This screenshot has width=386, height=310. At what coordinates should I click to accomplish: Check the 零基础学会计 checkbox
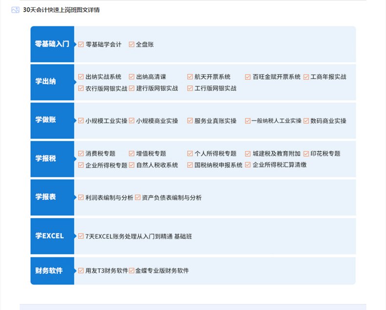pos(81,44)
